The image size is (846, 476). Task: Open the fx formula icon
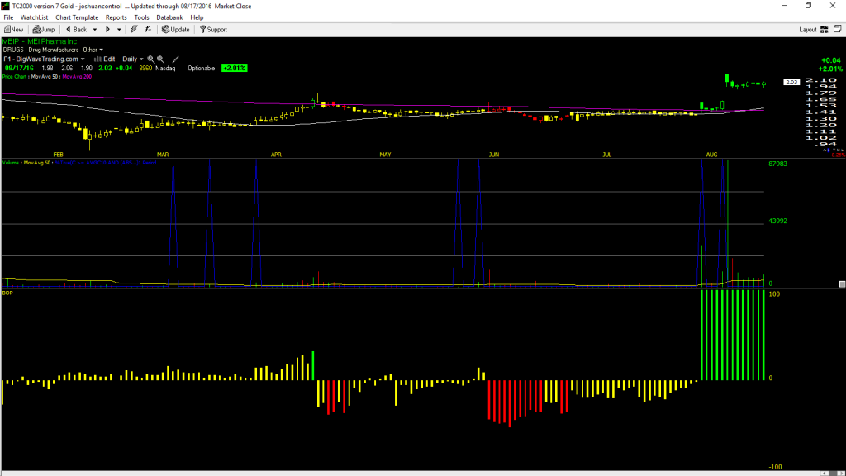click(148, 30)
